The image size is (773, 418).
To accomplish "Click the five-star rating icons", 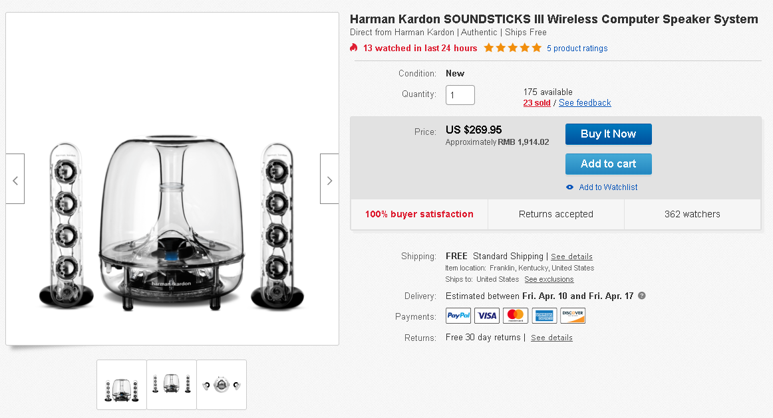I will [512, 48].
